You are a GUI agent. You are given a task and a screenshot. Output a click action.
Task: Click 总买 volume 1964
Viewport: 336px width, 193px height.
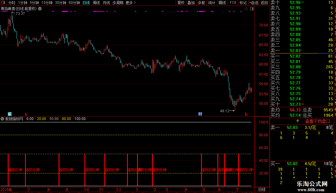[x=328, y=115]
